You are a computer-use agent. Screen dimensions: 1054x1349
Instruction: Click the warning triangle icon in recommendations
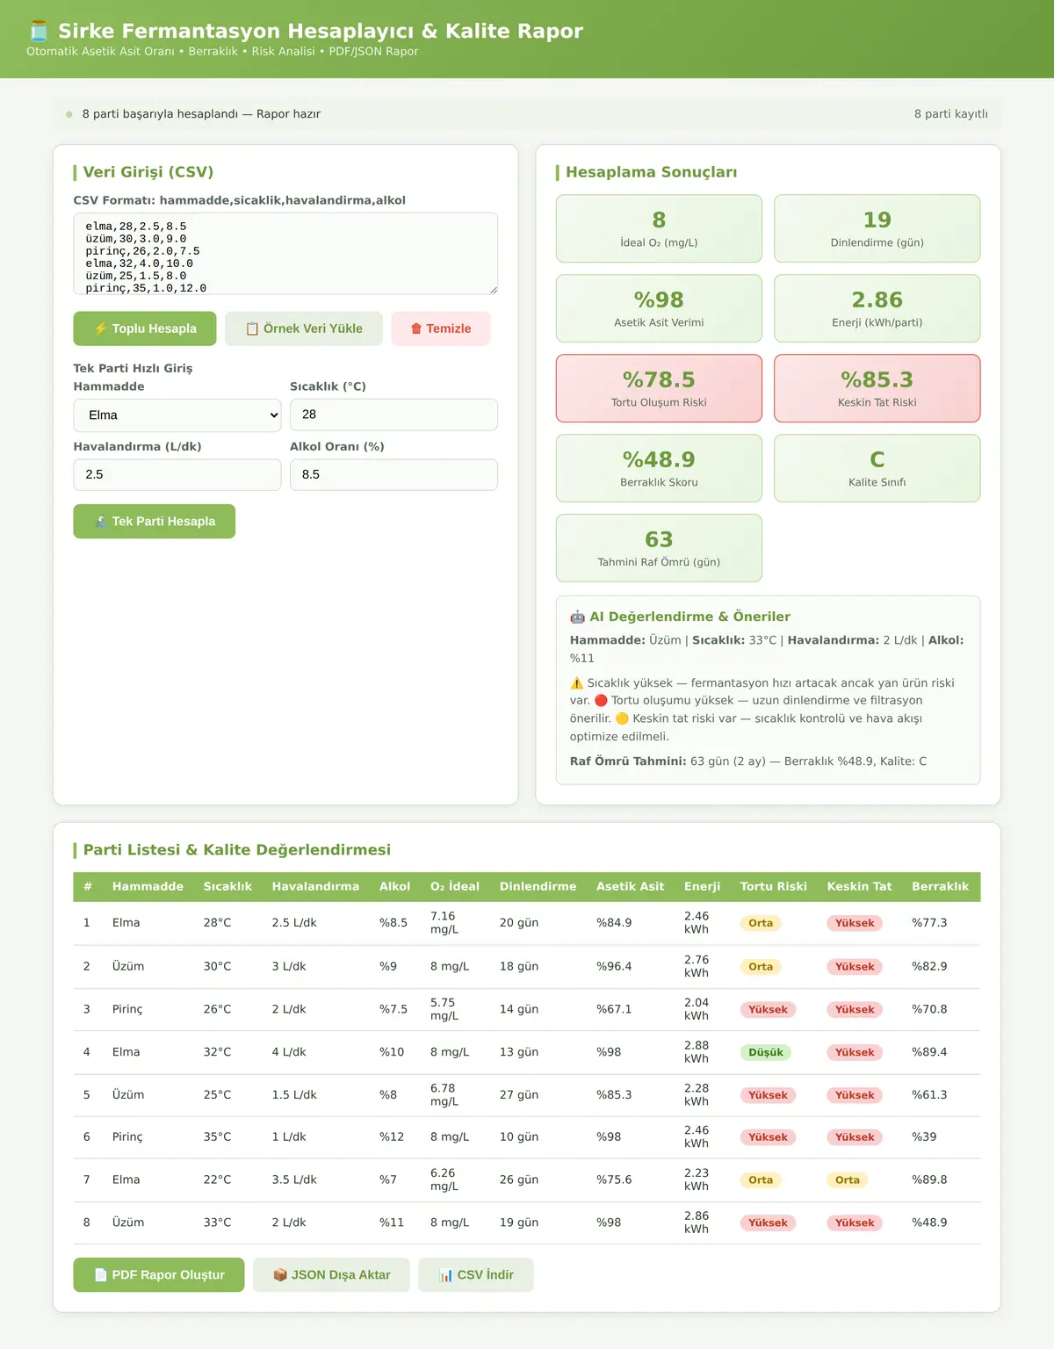576,682
